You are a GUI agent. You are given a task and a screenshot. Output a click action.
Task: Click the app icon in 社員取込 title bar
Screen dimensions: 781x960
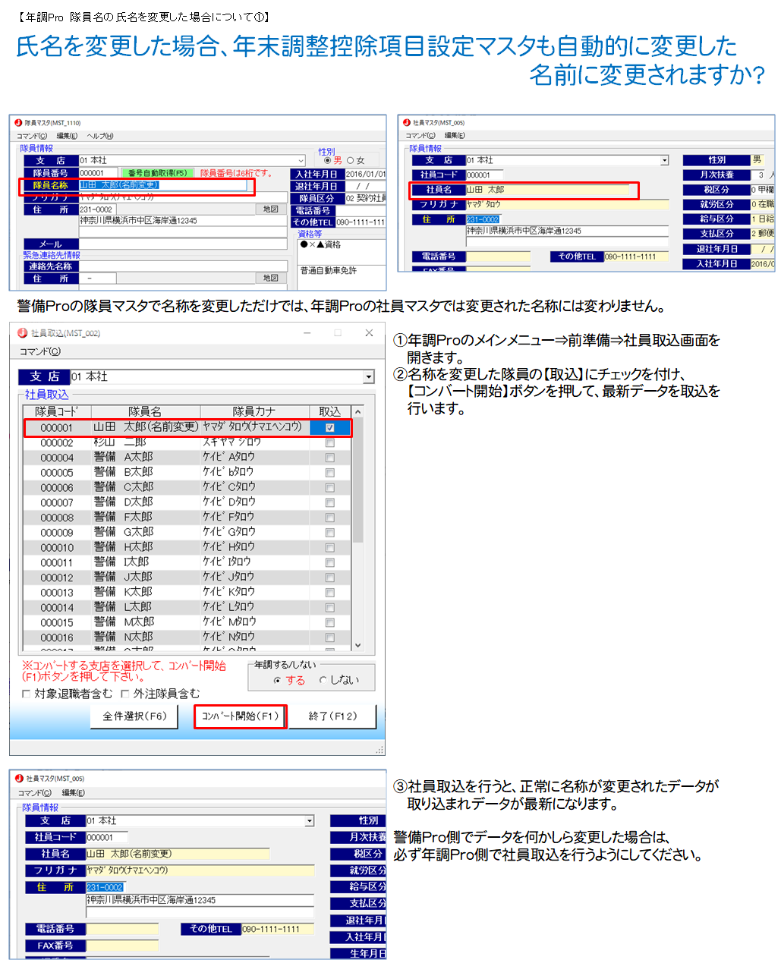click(x=23, y=333)
